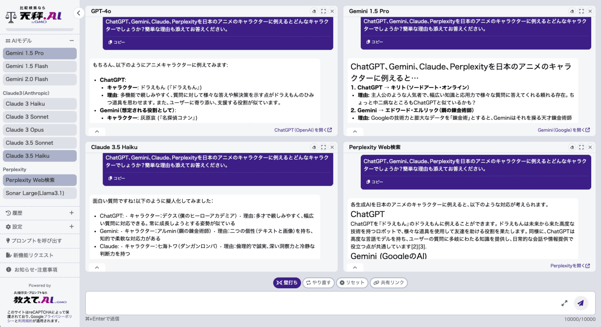This screenshot has width=601, height=327.
Task: Clear the Claude 3.5 Haiku chat with the eraser icon
Action: coord(313,147)
